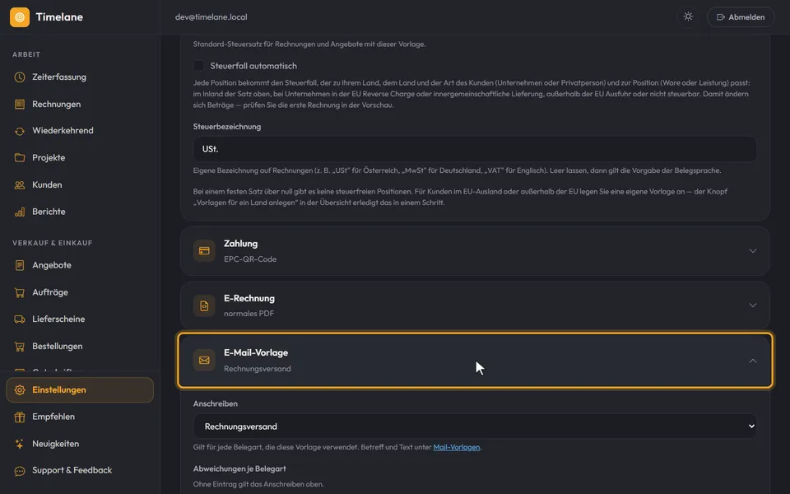Viewport: 790px width, 494px height.
Task: Enable the Steuerfall automatisch checkbox
Action: [198, 66]
